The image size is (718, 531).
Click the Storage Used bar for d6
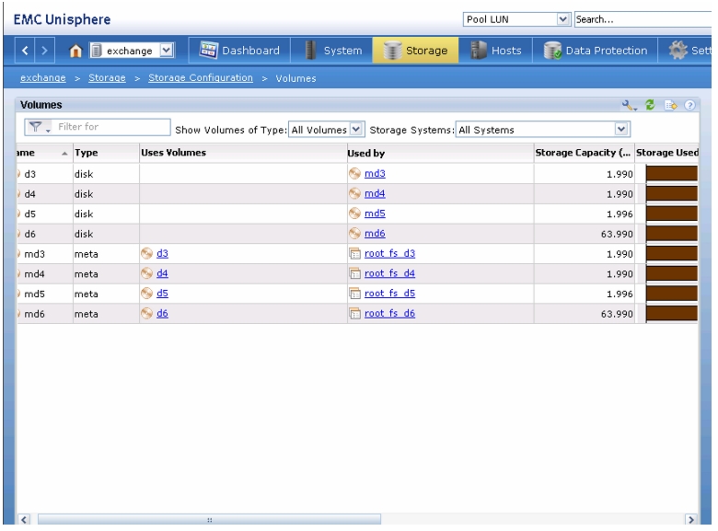672,234
